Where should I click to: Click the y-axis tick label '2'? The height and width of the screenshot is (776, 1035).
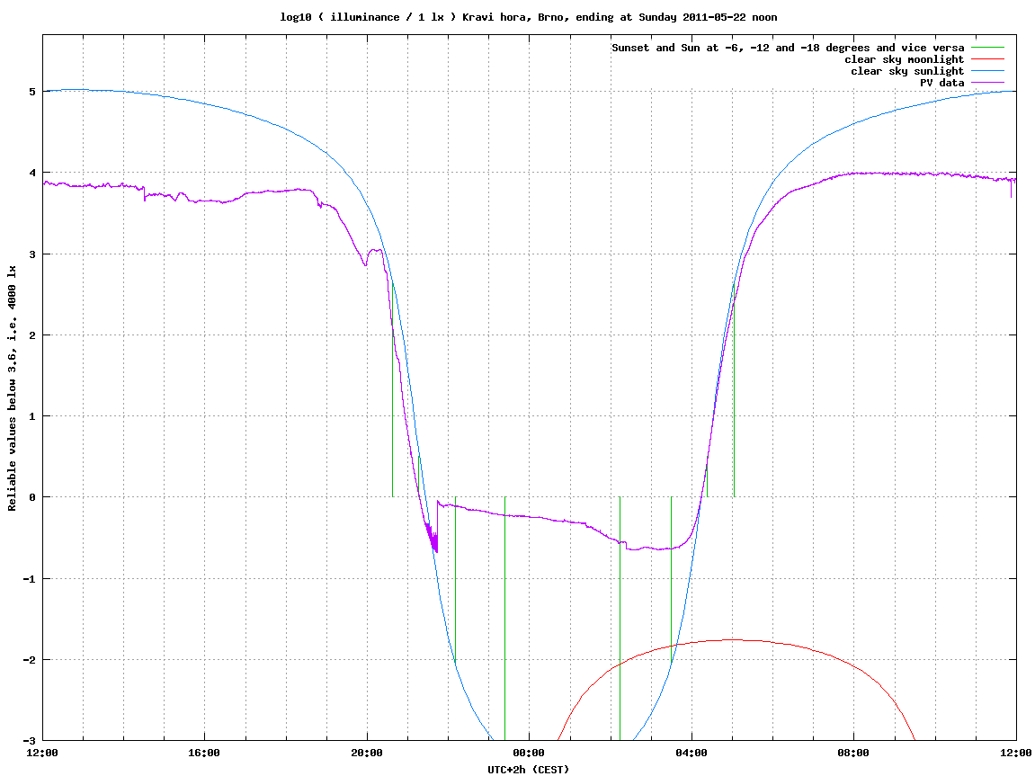pyautogui.click(x=31, y=335)
